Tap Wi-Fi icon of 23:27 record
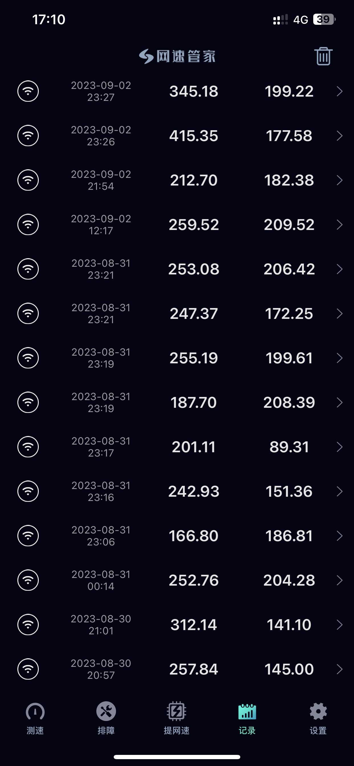The height and width of the screenshot is (766, 354). [28, 91]
